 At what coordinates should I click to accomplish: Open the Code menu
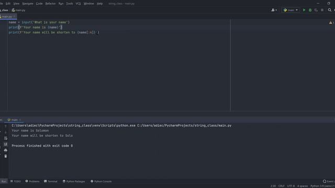[x=39, y=4]
